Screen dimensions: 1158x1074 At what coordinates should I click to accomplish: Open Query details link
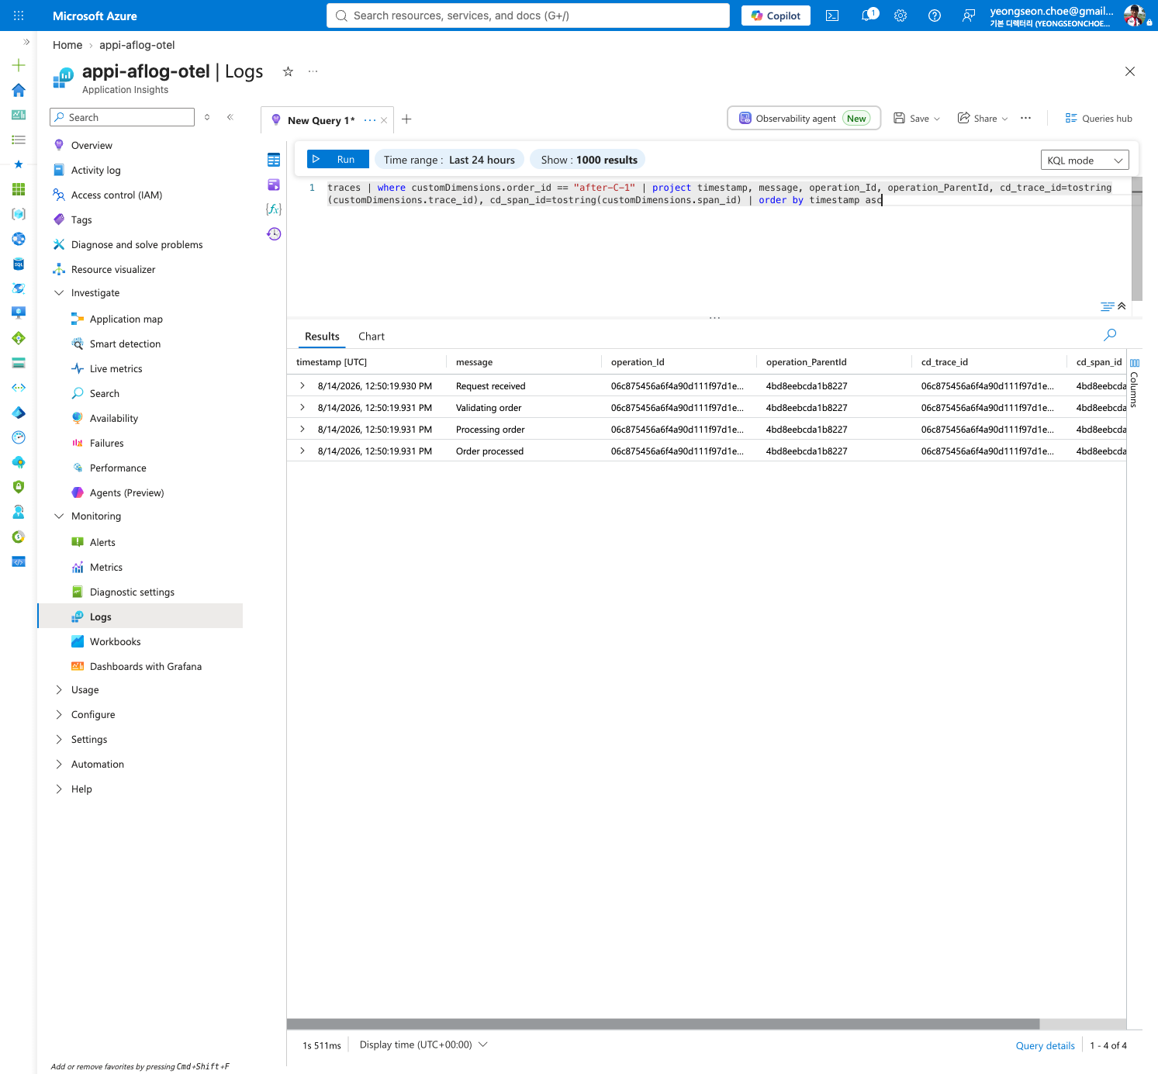pyautogui.click(x=1045, y=1045)
